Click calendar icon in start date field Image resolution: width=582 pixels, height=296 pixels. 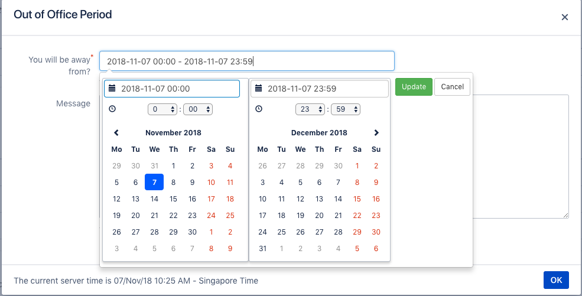(x=112, y=89)
